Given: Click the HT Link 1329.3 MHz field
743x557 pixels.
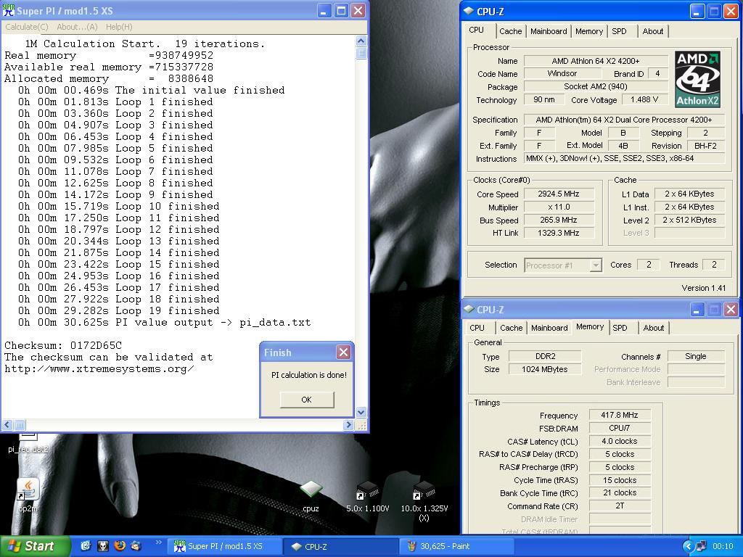Looking at the screenshot, I should (x=559, y=233).
